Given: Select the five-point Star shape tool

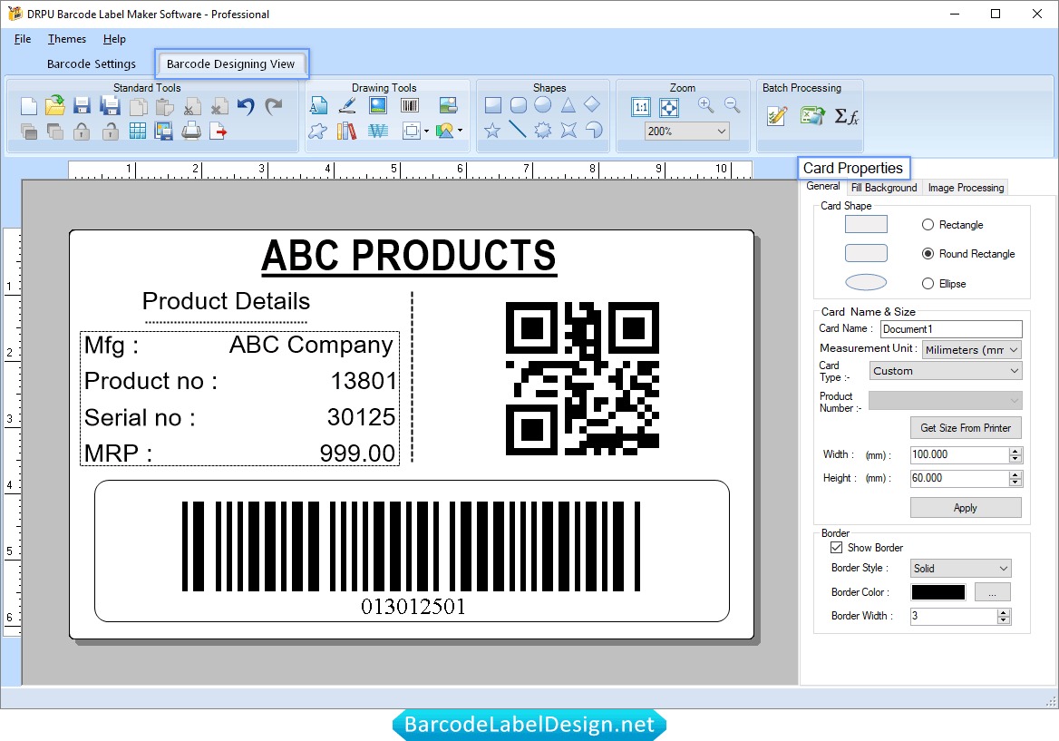Looking at the screenshot, I should coord(492,131).
